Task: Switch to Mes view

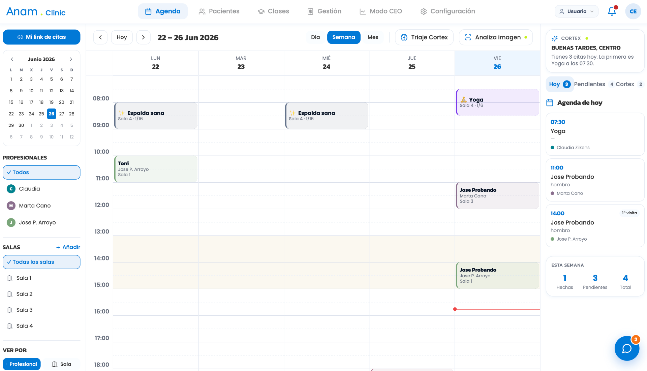Action: coord(373,37)
